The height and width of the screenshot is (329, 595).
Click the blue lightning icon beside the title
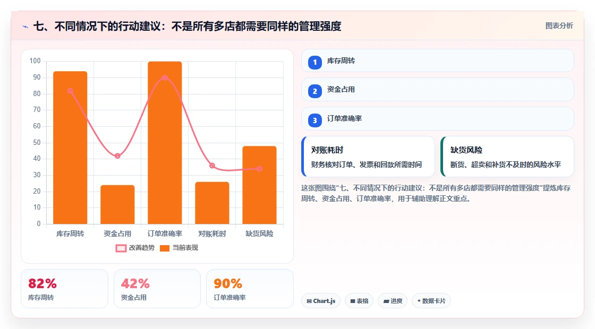pyautogui.click(x=25, y=27)
